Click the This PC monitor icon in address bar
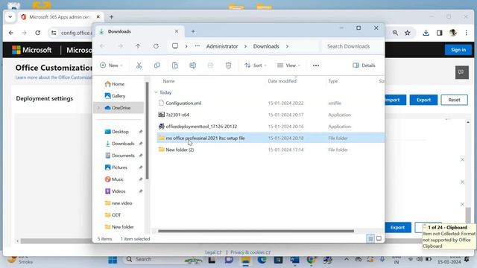Viewport: 477px width, 268px height. point(175,46)
